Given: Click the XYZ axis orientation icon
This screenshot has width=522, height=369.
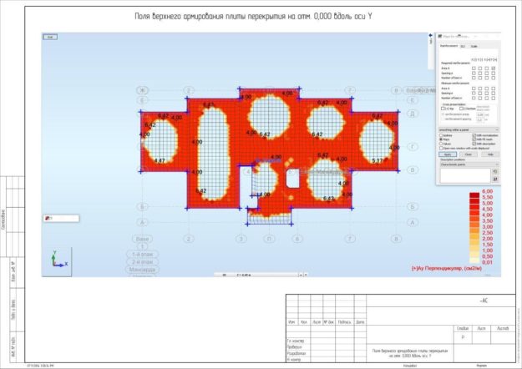Looking at the screenshot, I should (58, 260).
